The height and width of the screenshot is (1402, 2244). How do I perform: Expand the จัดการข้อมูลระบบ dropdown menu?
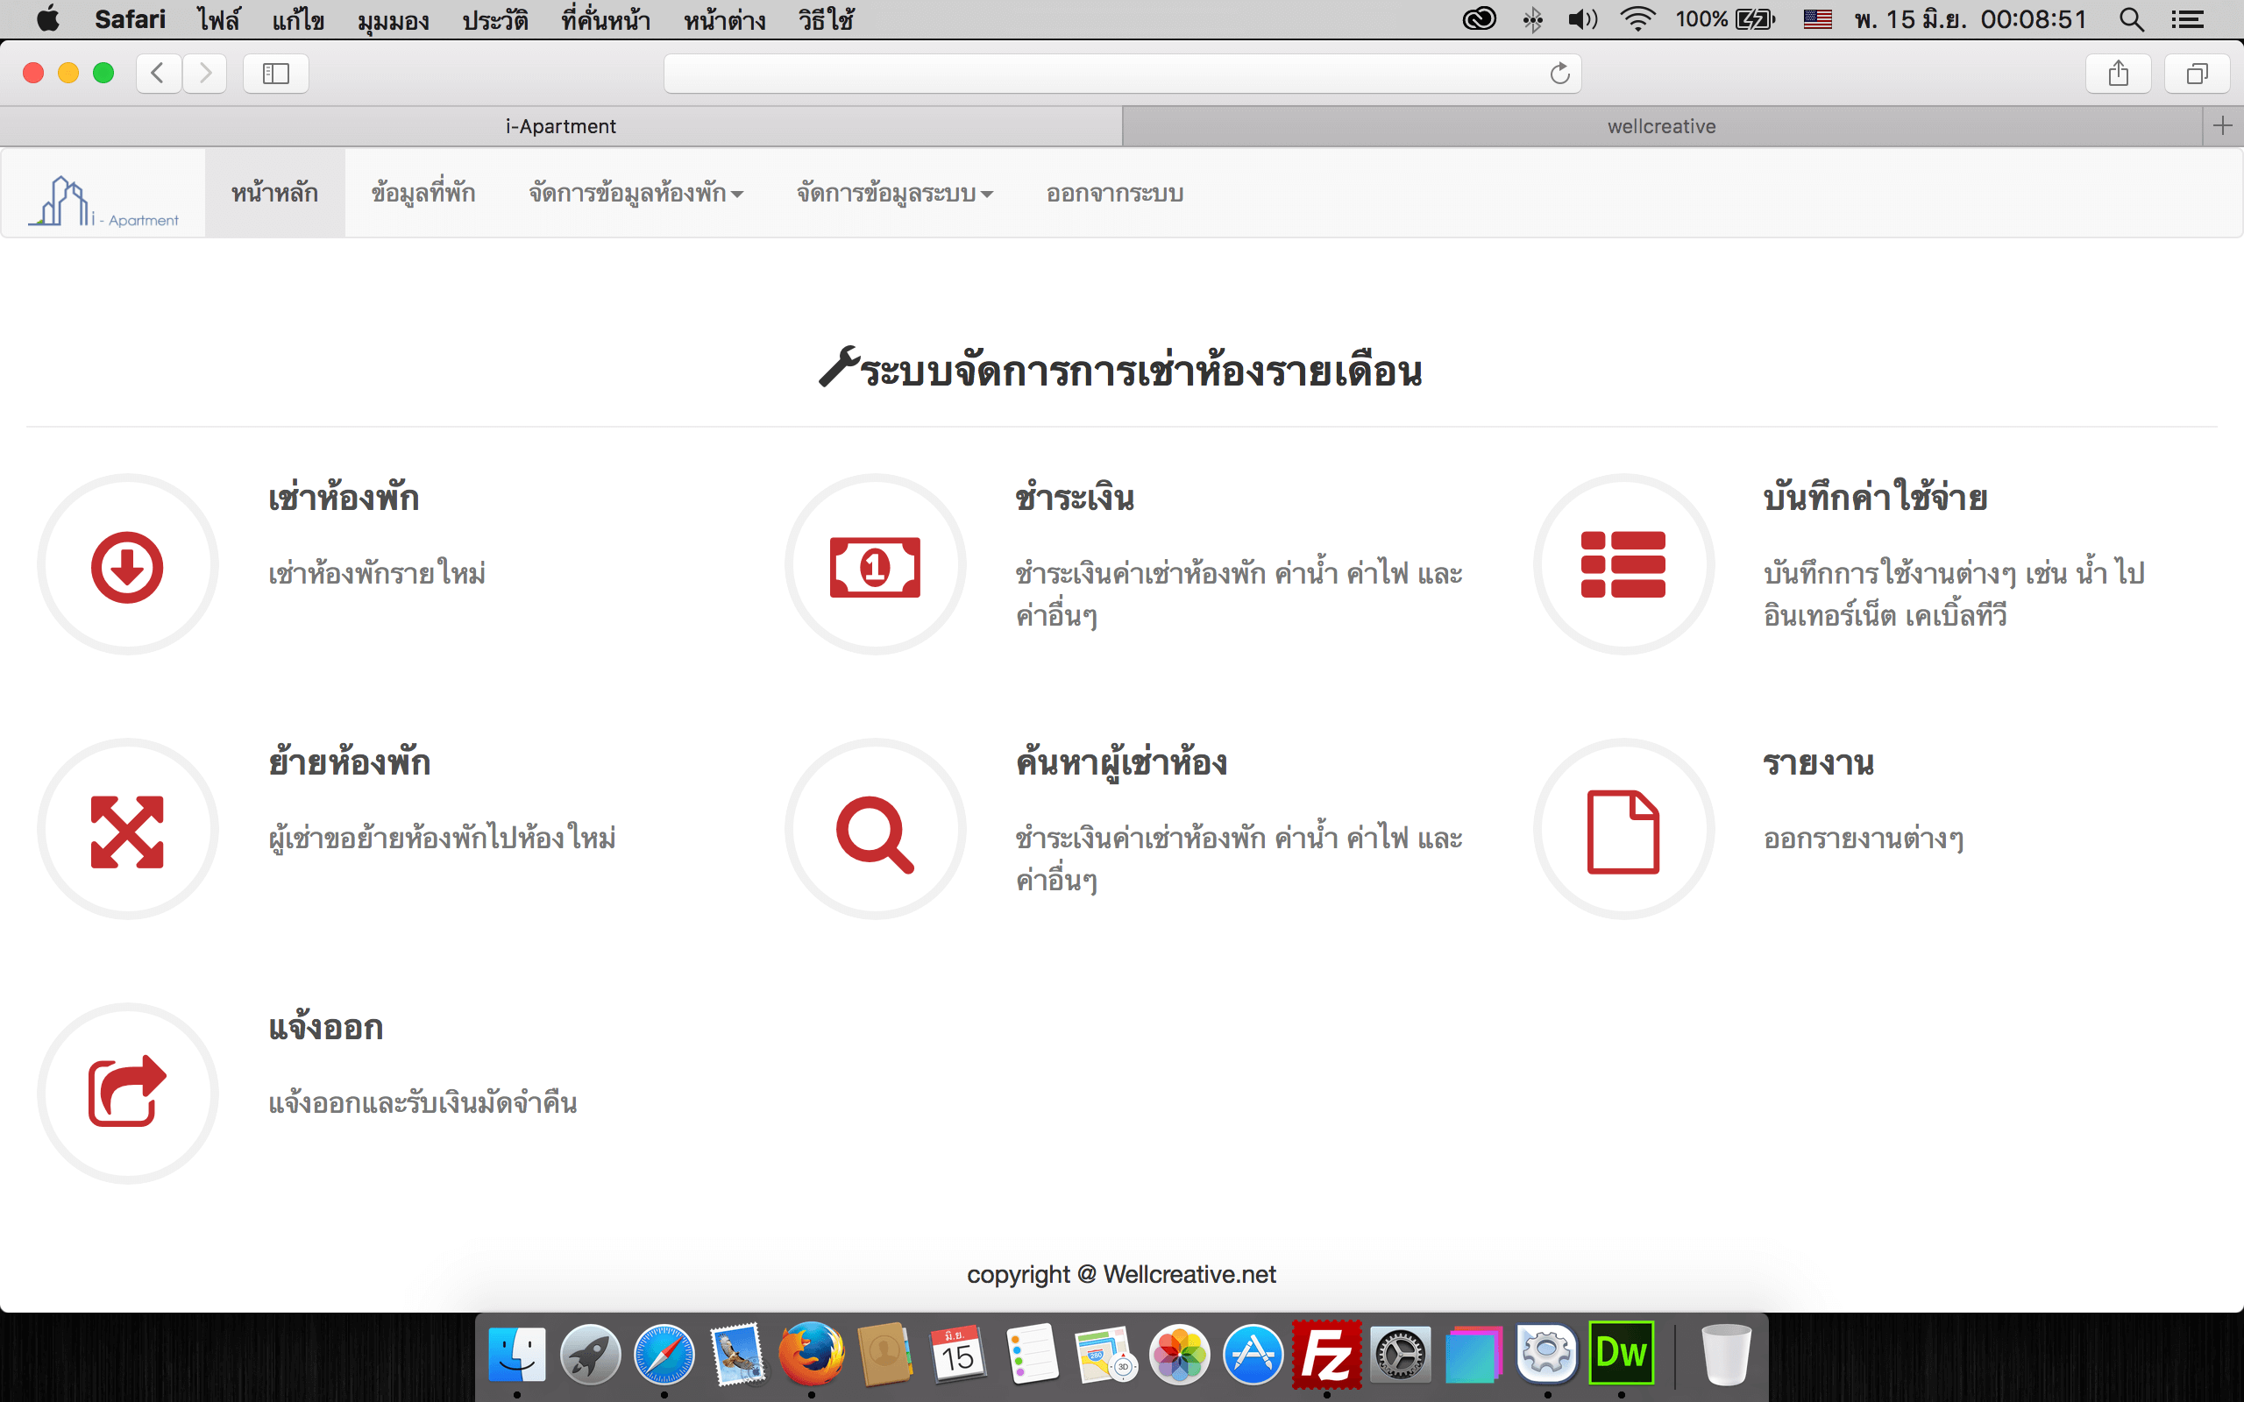(x=894, y=193)
